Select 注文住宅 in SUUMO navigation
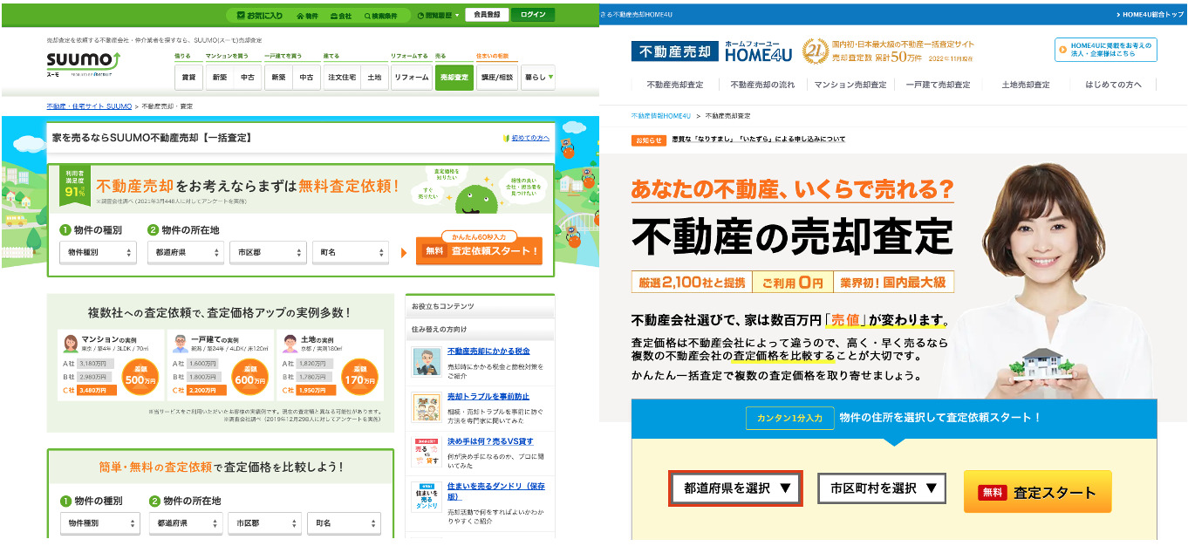The height and width of the screenshot is (546, 1188). tap(342, 78)
